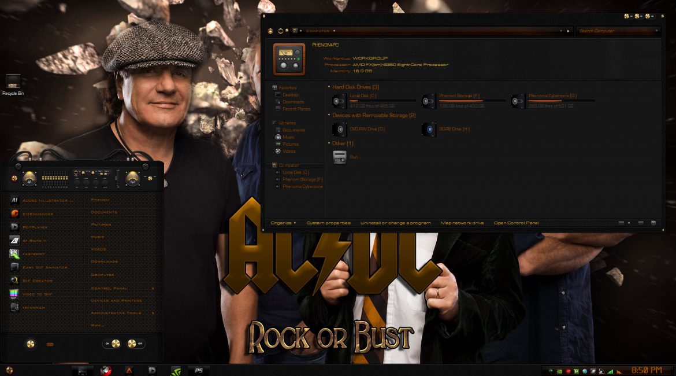Click the OFF knob in Start menu

(x=132, y=344)
